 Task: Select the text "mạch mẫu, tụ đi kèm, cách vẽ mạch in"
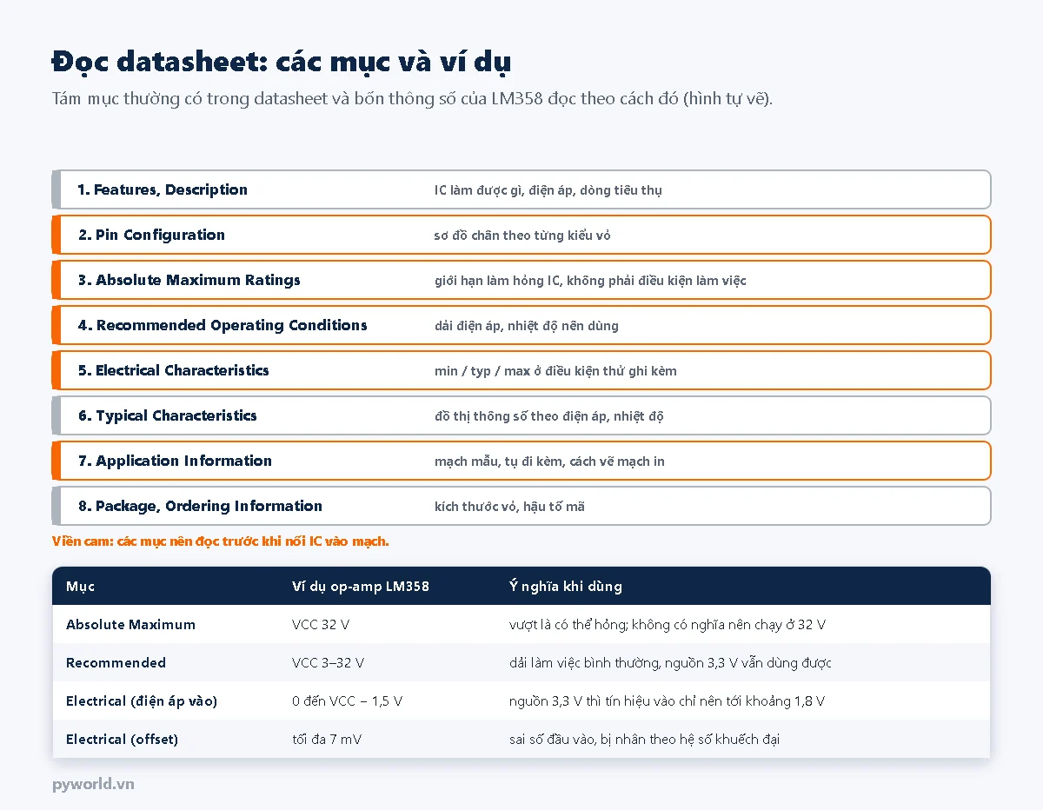tap(549, 461)
